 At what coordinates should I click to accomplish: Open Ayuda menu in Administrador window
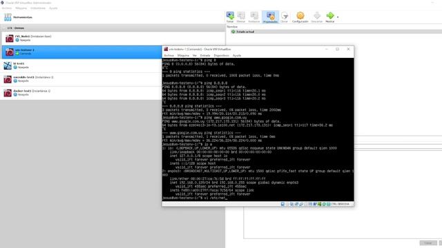pos(53,8)
